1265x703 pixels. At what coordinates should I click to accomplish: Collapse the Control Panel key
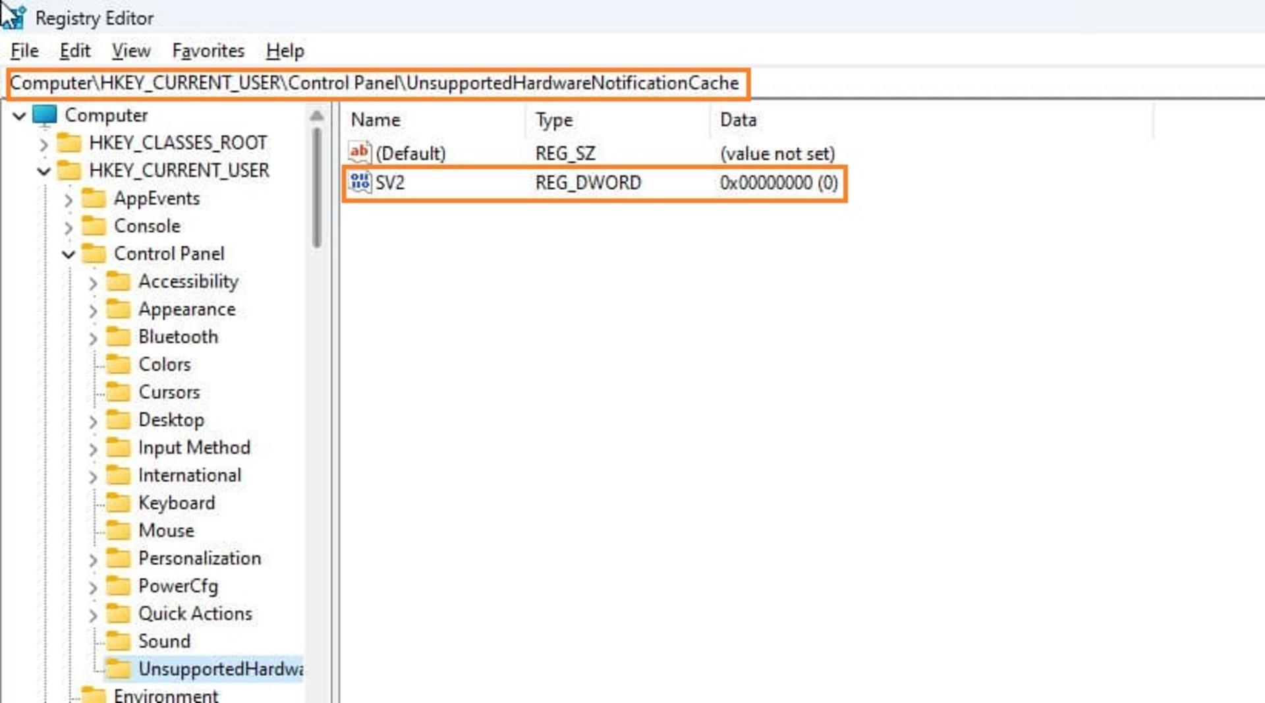(x=69, y=254)
